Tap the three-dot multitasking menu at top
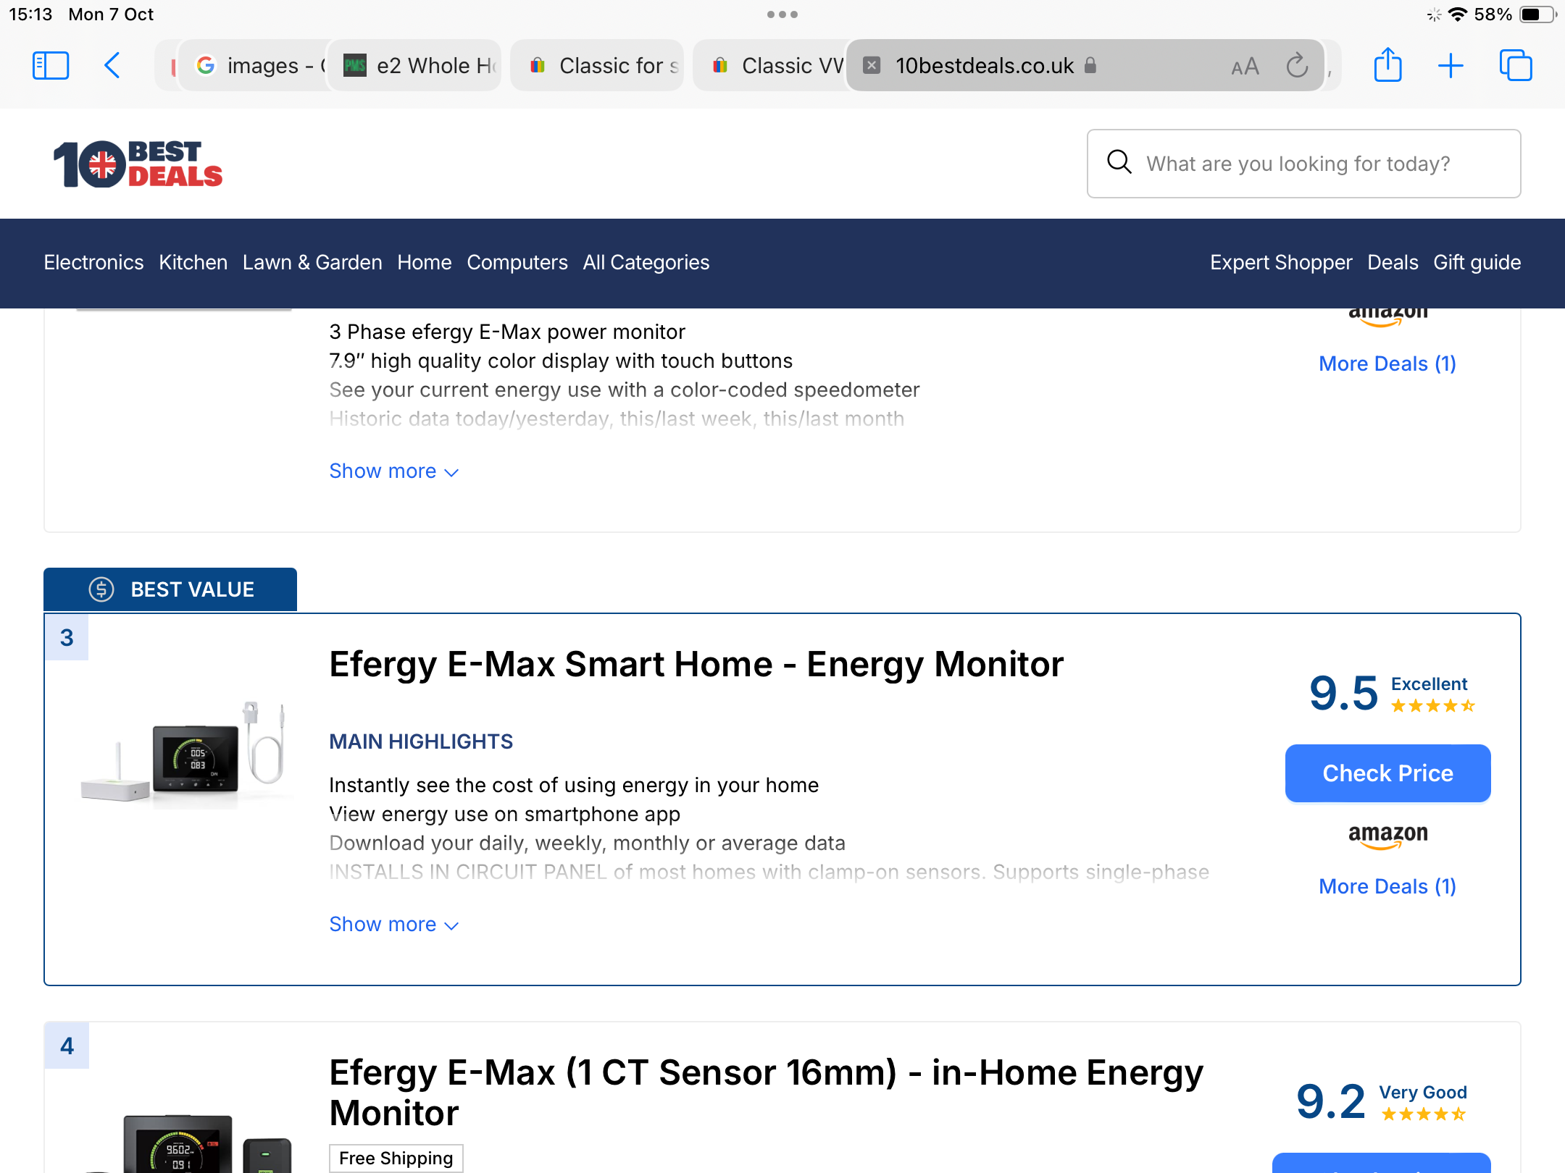Viewport: 1565px width, 1173px height. pos(783,14)
